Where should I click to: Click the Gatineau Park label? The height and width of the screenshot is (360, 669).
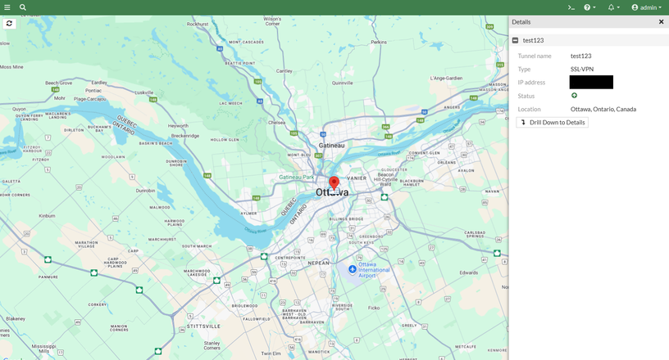pyautogui.click(x=296, y=177)
